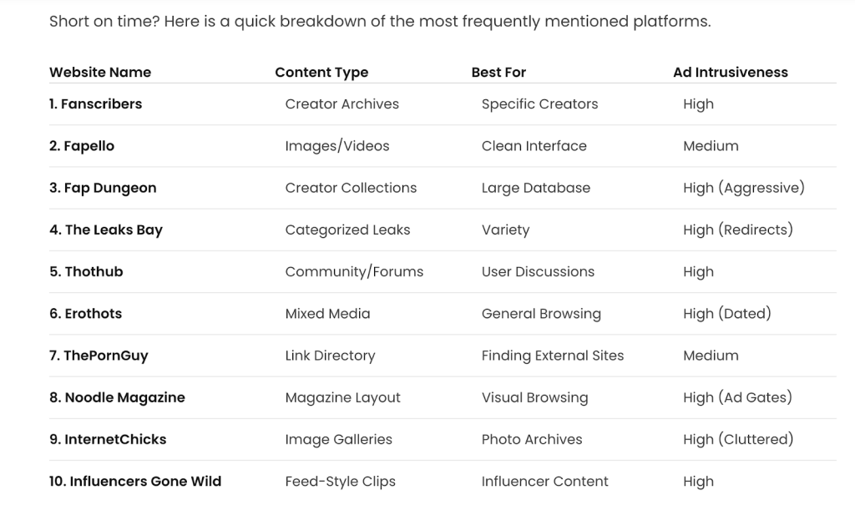
Task: Click the Content Type column header
Action: coord(321,72)
